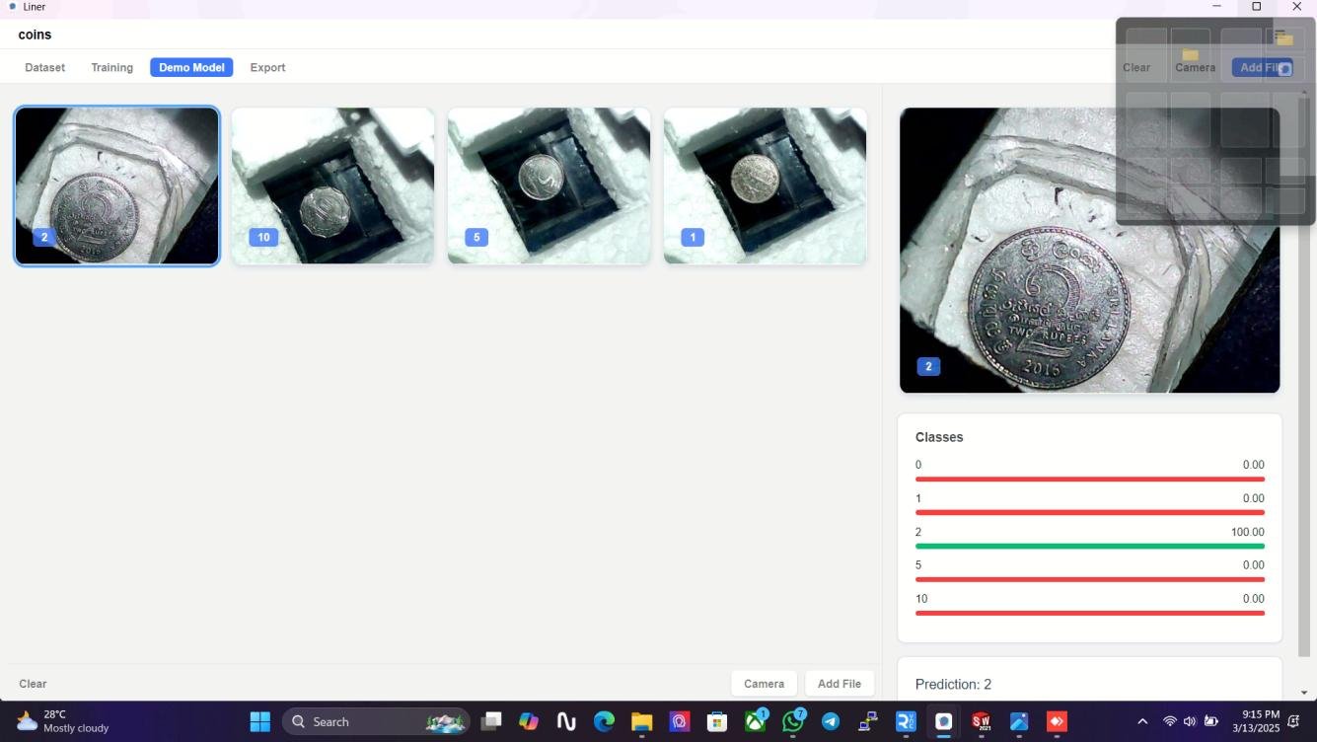Click the white Add File button beside Camera
The height and width of the screenshot is (742, 1317).
click(x=839, y=684)
